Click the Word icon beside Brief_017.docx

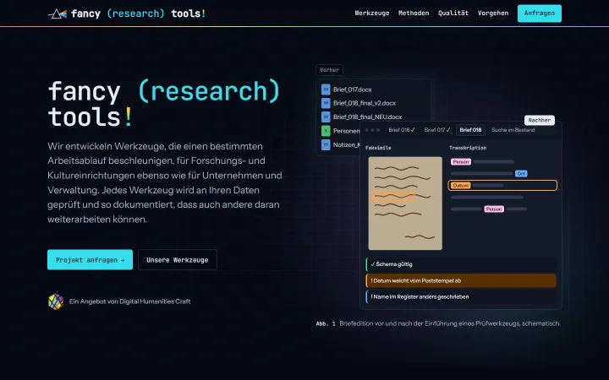326,90
